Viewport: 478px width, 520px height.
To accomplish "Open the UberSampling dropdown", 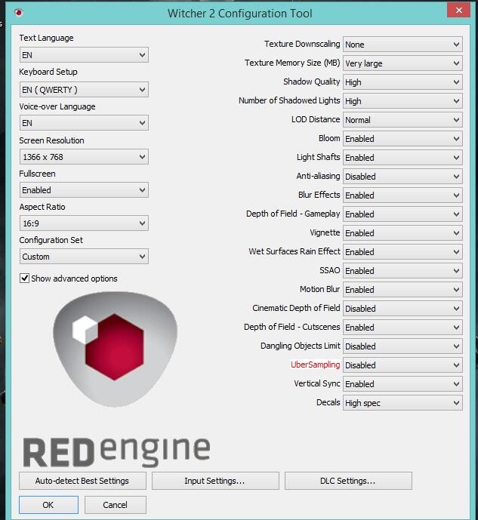I will click(x=402, y=365).
